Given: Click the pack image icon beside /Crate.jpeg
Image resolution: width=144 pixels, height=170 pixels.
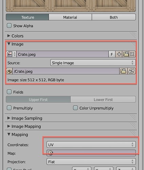Looking at the screenshot, I should coord(10,71).
